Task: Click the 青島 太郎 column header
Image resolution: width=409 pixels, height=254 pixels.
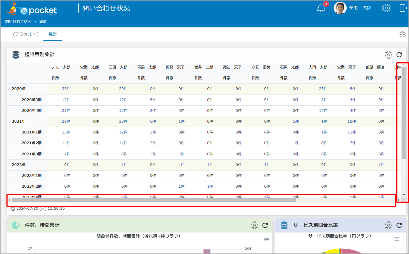Action: pos(146,67)
